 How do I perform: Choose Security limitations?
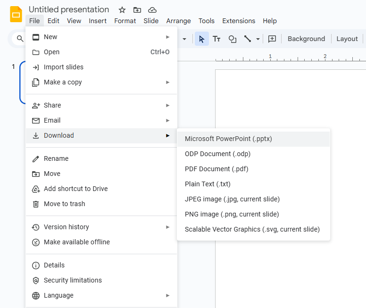(101, 280)
